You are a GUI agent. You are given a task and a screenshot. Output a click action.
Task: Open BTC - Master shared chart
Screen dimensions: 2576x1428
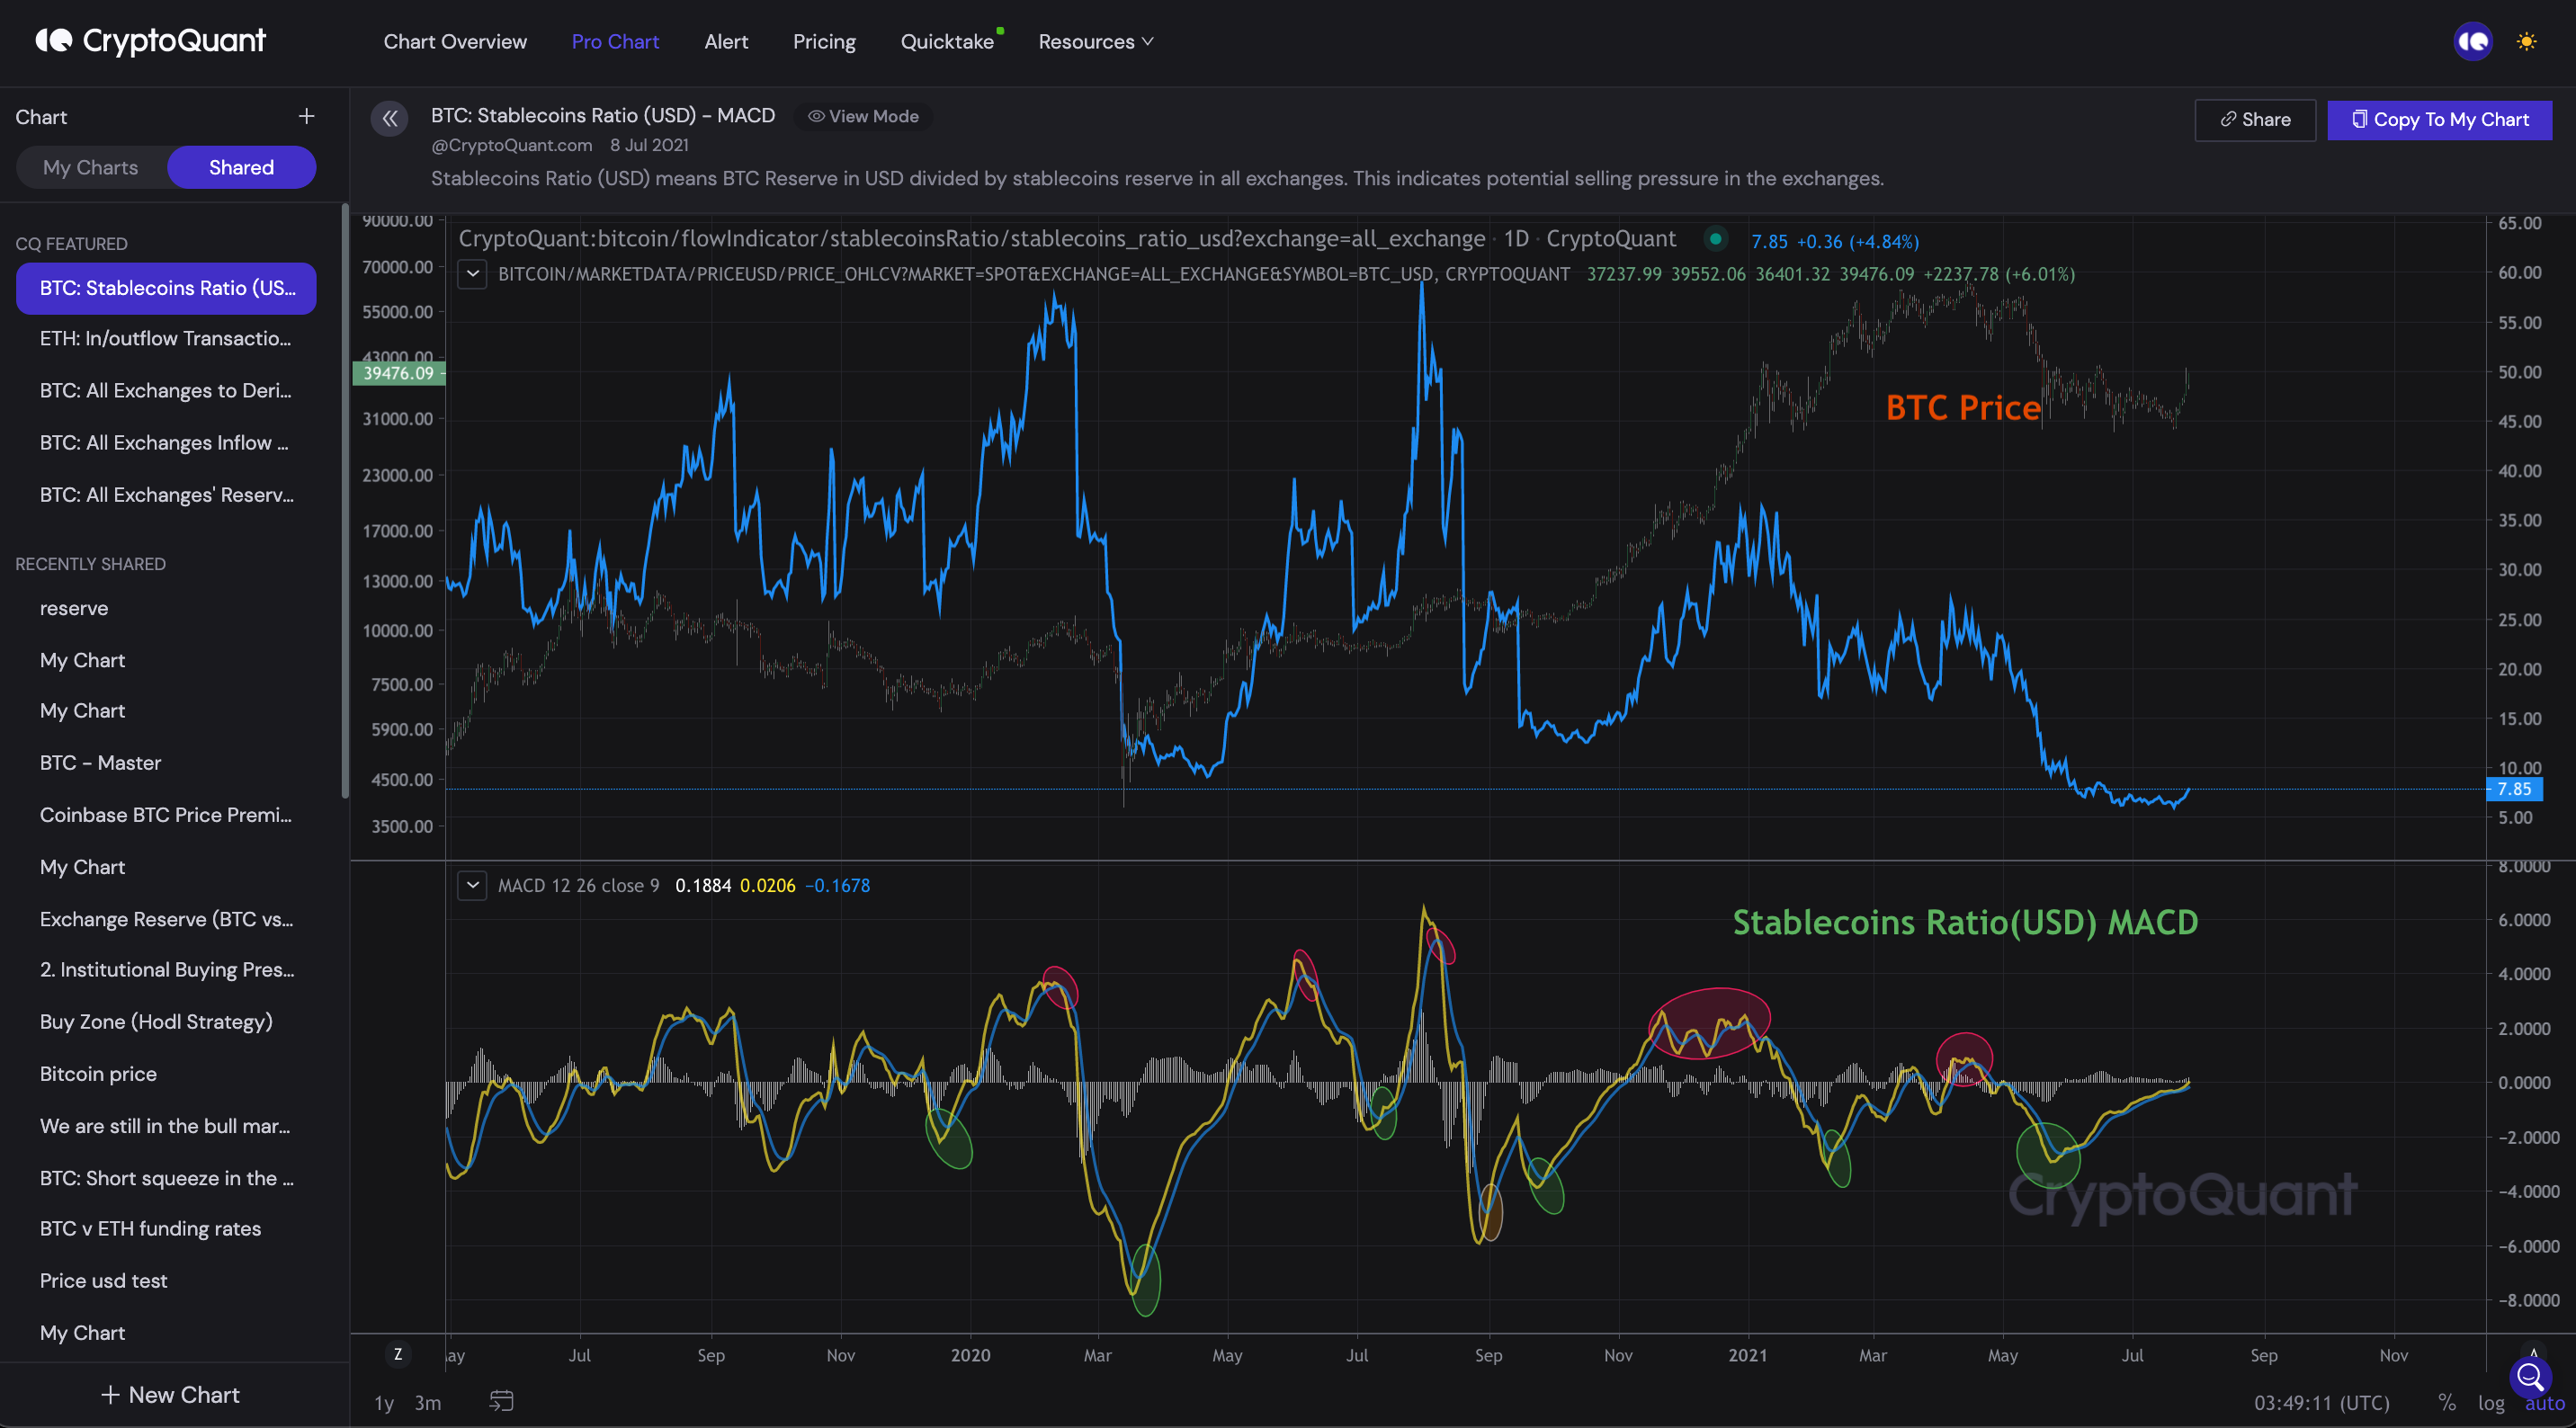pyautogui.click(x=100, y=763)
